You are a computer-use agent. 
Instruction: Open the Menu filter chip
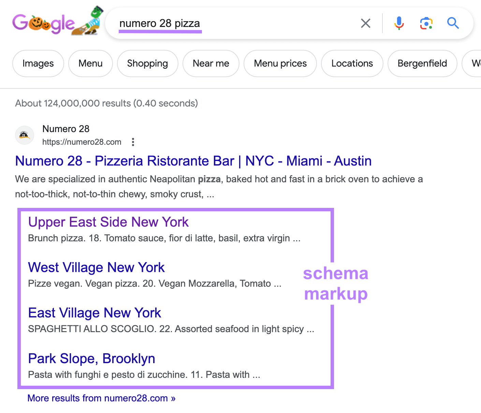90,63
